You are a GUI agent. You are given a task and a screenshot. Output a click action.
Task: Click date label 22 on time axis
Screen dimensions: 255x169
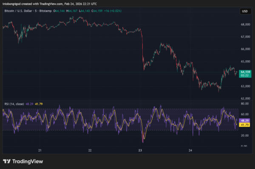[x=90, y=150]
